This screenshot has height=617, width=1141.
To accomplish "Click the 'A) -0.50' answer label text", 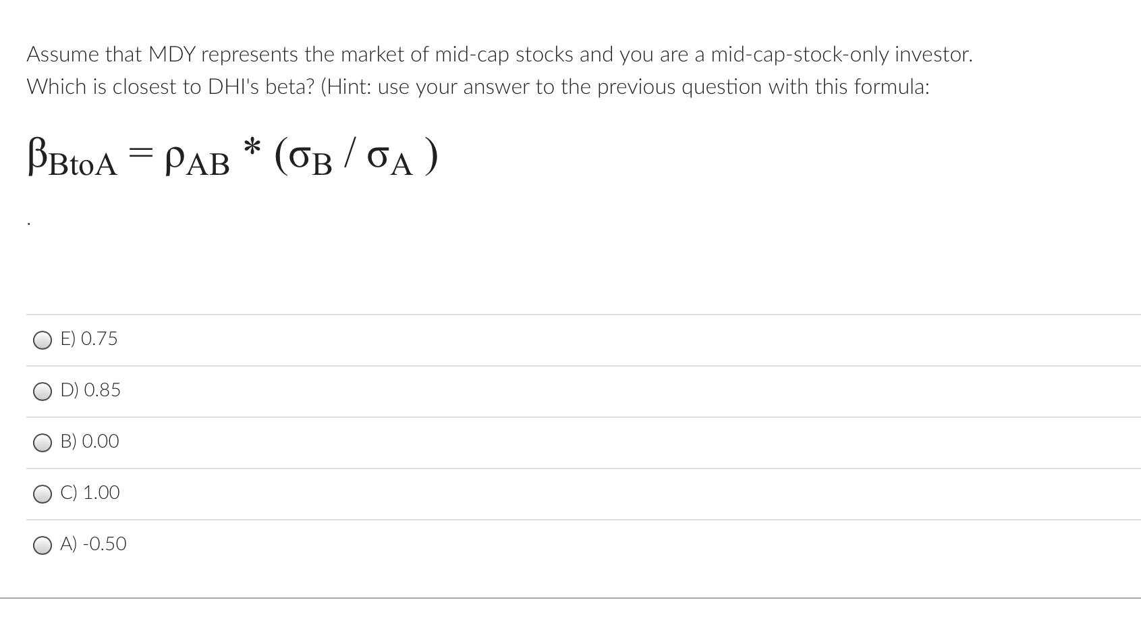I will (x=93, y=544).
